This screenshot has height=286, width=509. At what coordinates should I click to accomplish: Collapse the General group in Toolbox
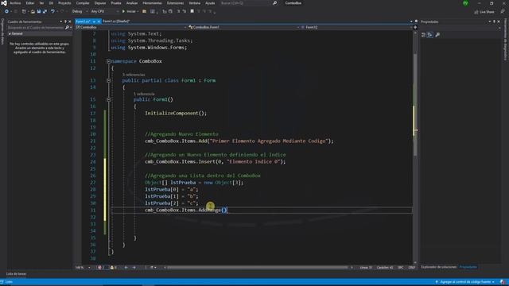coord(10,33)
